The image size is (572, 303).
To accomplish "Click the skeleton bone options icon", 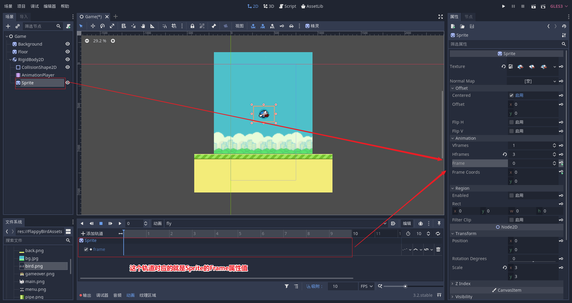I will tap(214, 26).
